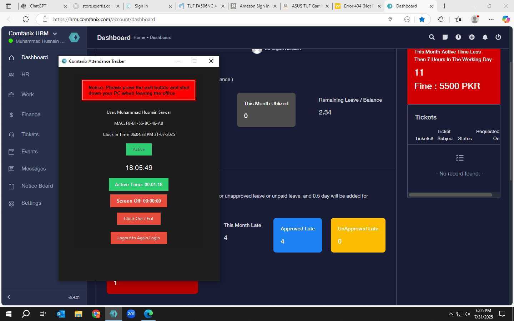This screenshot has width=514, height=321.
Task: Open the Events sidebar menu
Action: tap(29, 152)
